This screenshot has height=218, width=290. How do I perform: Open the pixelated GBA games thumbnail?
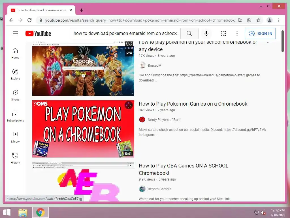(x=83, y=182)
